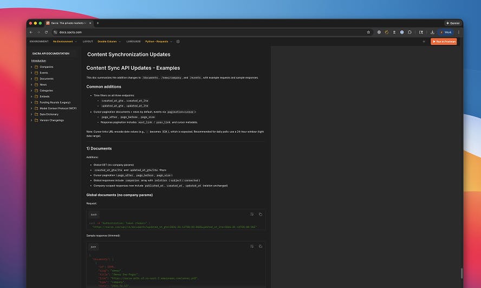Expand the Embeds folder chevron
Viewport: 481px width, 288px height.
tap(31, 96)
